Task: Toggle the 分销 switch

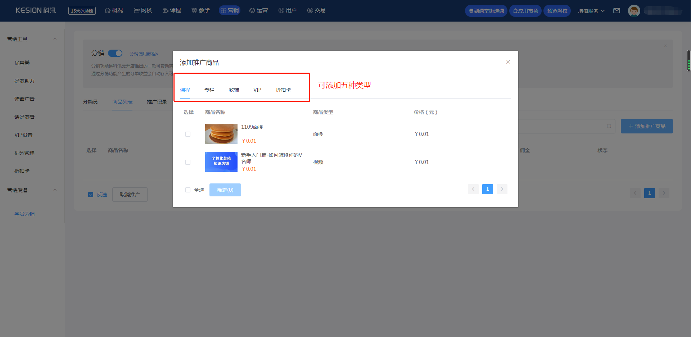Action: [x=115, y=53]
